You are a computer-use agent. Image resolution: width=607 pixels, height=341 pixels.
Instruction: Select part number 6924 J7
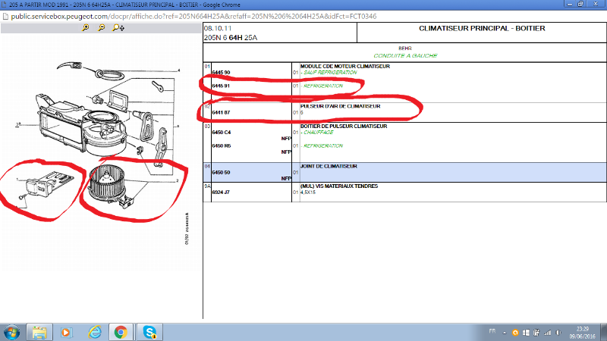221,192
